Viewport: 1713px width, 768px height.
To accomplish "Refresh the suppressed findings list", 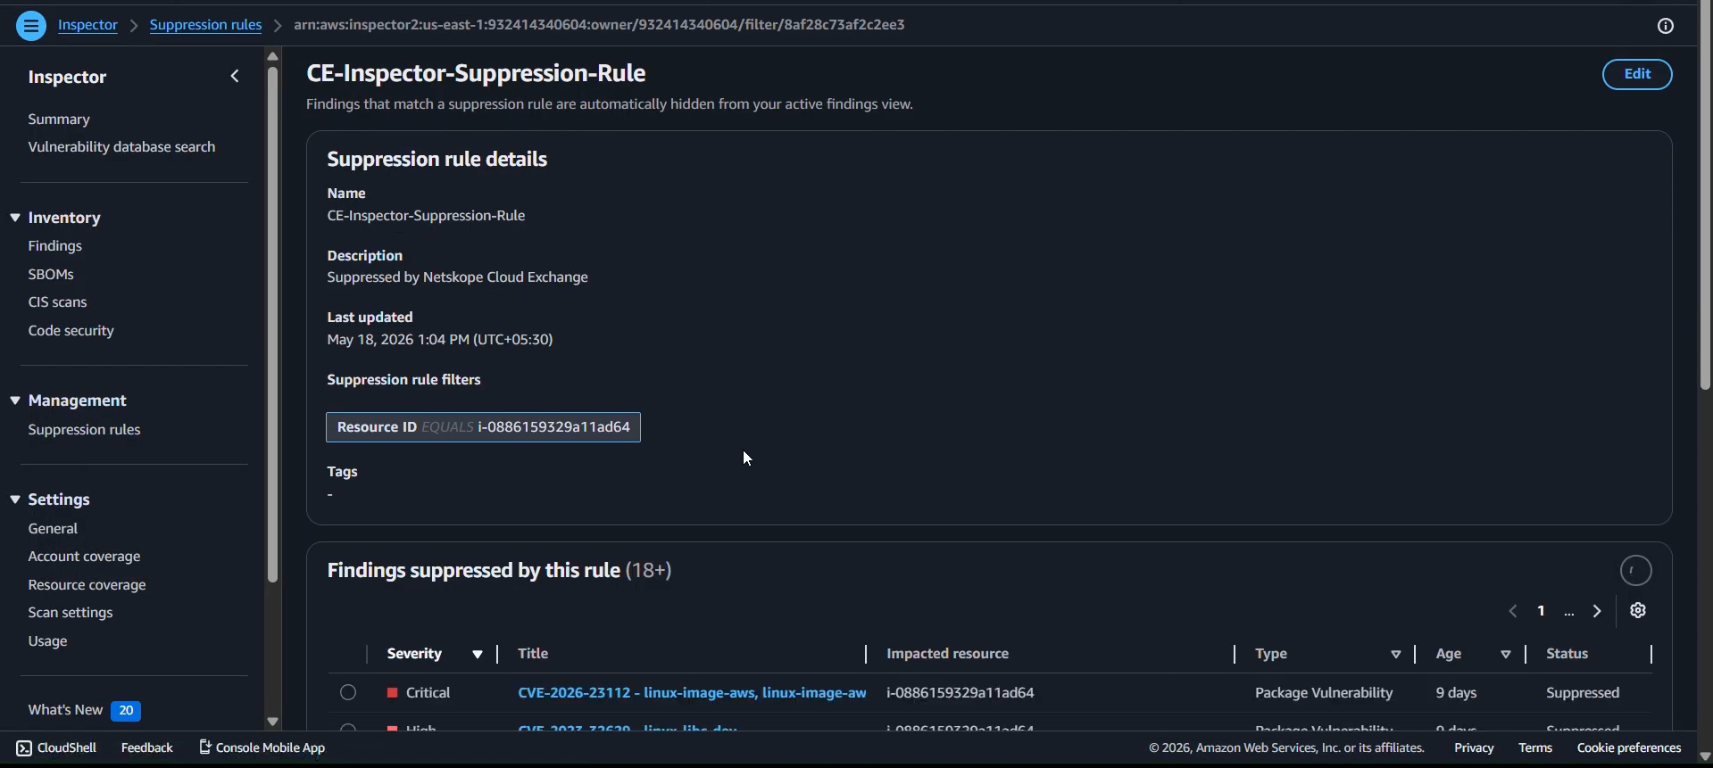I will point(1636,571).
